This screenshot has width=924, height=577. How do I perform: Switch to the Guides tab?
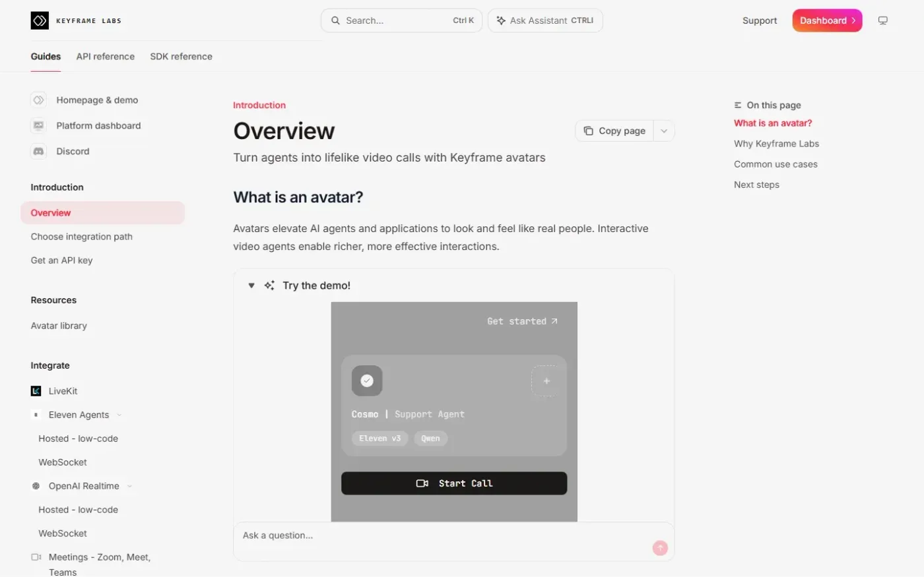coord(46,57)
